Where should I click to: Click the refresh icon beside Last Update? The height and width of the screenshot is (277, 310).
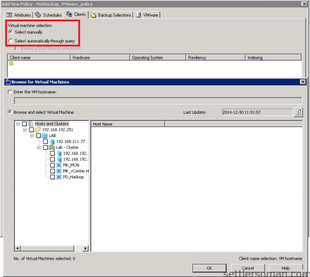pyautogui.click(x=298, y=112)
